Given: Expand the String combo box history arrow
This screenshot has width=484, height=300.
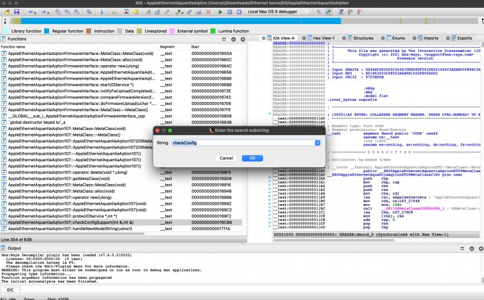Looking at the screenshot, I should [x=317, y=142].
